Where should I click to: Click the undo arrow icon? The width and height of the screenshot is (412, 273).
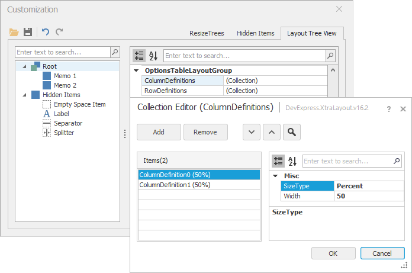pos(46,32)
